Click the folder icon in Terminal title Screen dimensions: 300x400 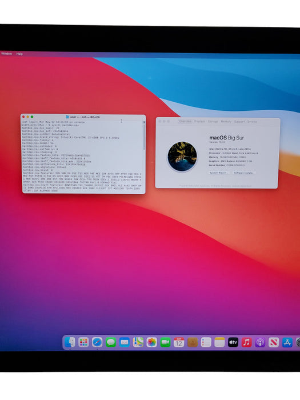[67, 117]
